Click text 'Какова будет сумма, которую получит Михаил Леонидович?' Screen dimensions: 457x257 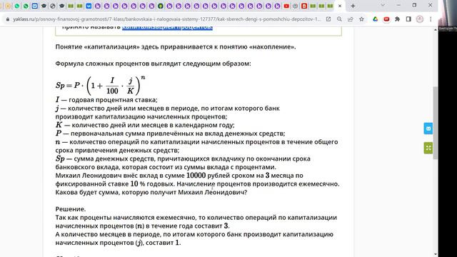[x=151, y=192]
